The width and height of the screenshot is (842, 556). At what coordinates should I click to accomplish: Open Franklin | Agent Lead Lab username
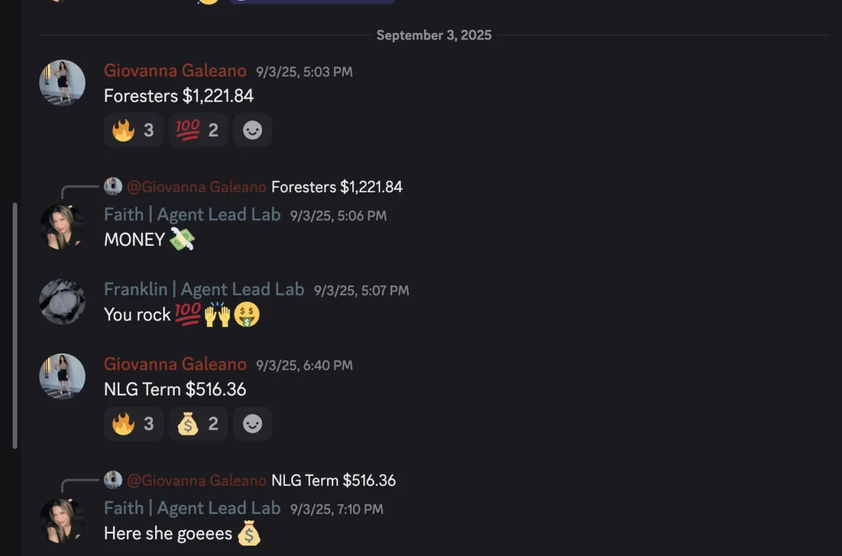click(204, 289)
